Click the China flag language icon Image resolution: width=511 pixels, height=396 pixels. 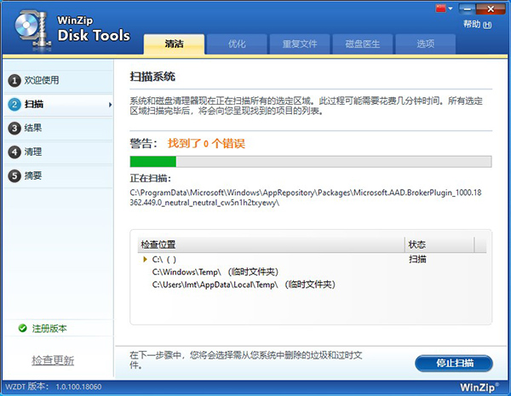point(442,9)
